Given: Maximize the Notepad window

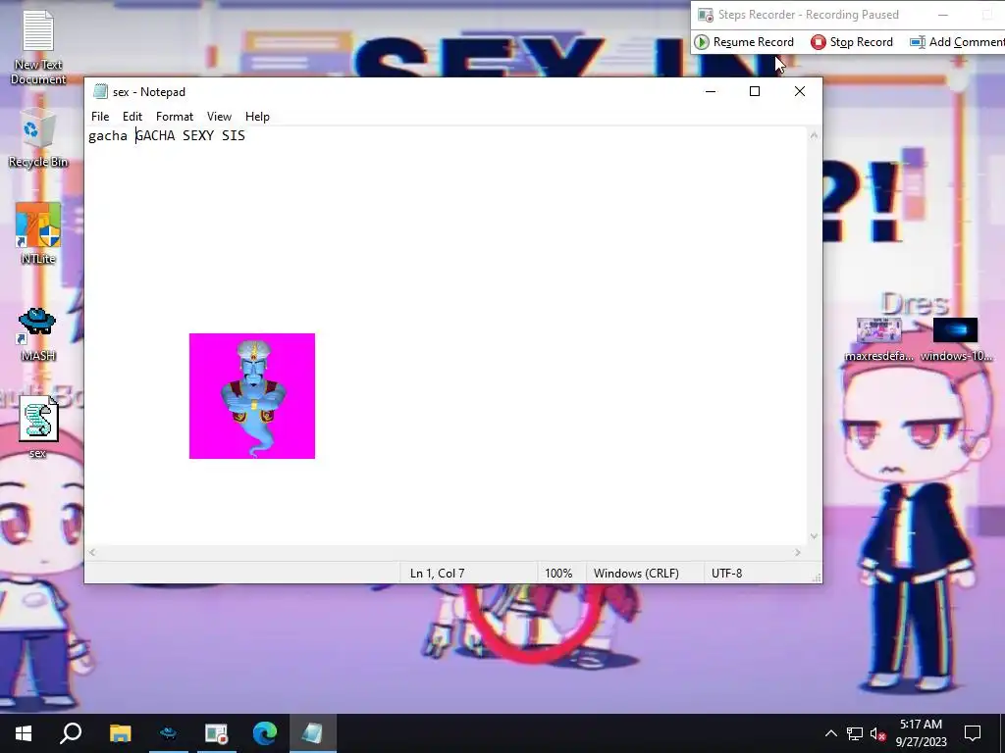Looking at the screenshot, I should click(x=755, y=91).
